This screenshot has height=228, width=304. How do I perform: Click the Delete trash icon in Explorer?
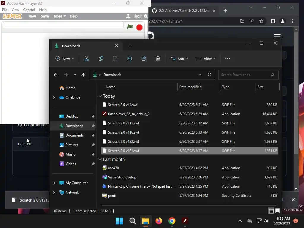(158, 58)
